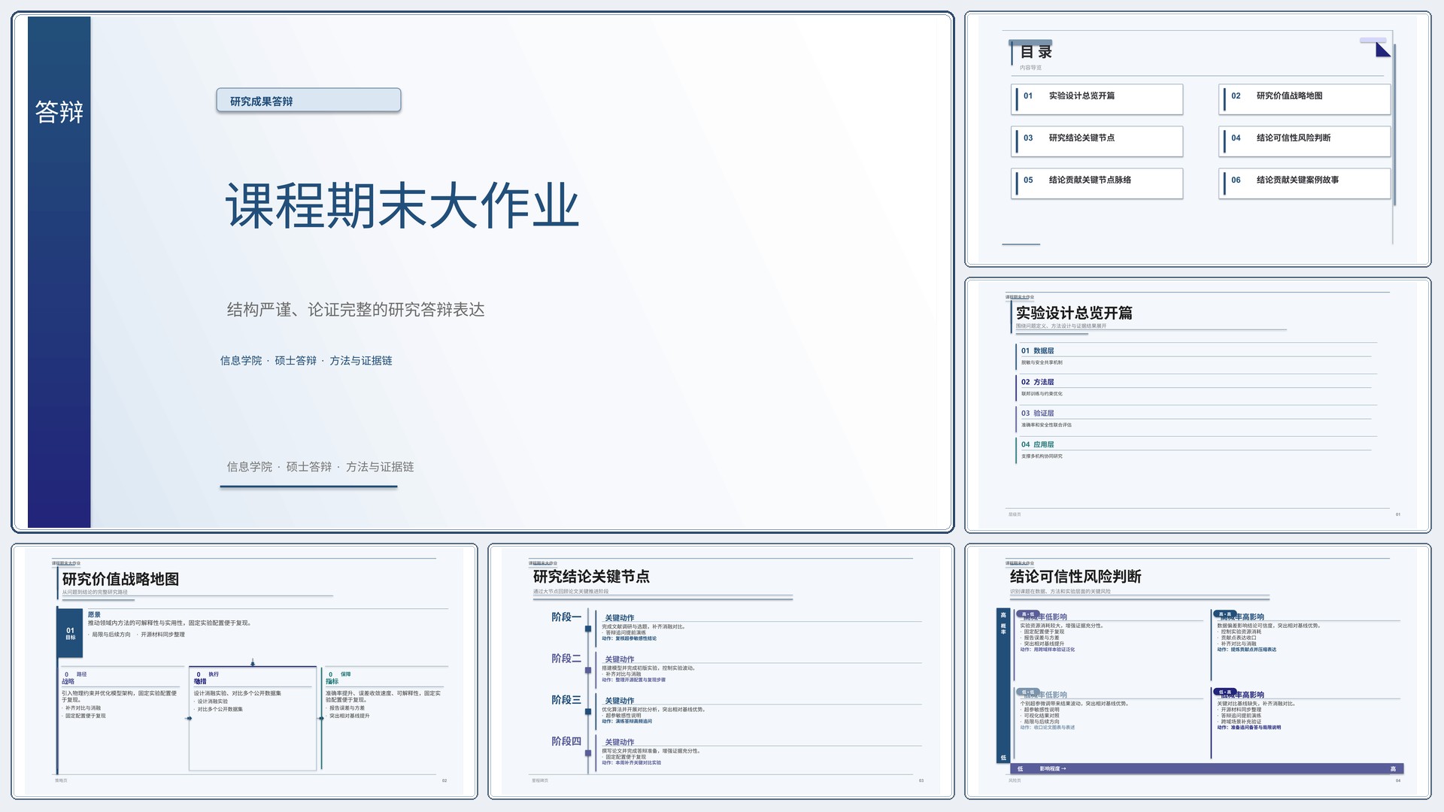The image size is (1444, 812).
Task: Click the vertical 答辩 sidebar label
Action: (59, 112)
